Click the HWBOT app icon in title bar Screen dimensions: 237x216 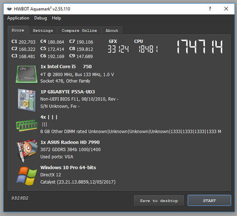pyautogui.click(x=10, y=9)
